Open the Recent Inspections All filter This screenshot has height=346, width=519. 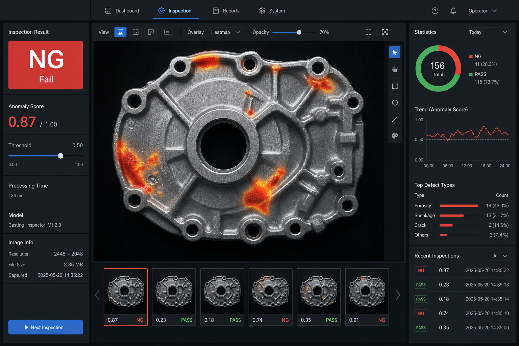[x=500, y=256]
